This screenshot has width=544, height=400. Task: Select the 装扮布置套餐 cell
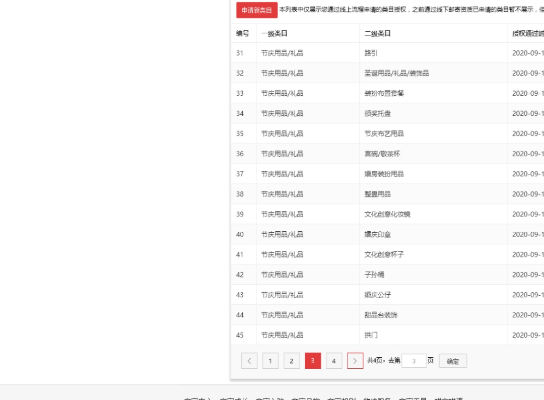click(384, 93)
